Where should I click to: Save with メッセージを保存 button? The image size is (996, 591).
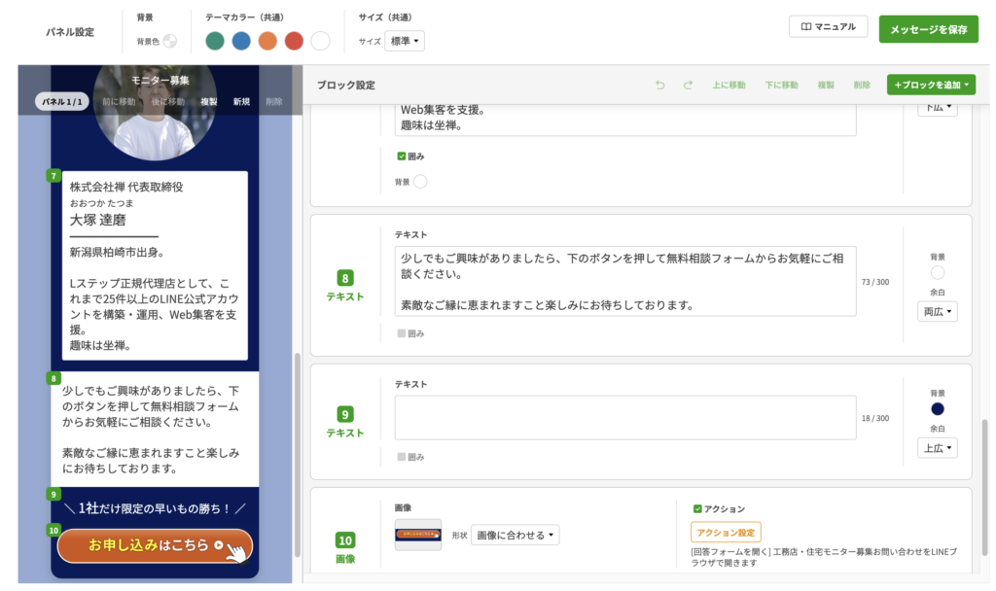(x=928, y=29)
